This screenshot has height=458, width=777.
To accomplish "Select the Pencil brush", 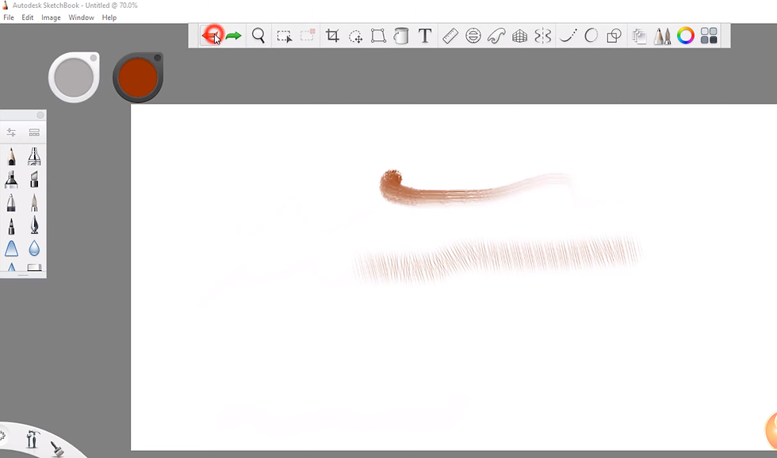I will pos(11,156).
